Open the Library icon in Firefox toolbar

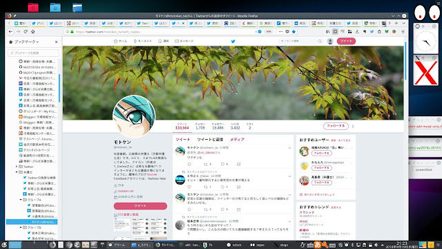click(328, 32)
